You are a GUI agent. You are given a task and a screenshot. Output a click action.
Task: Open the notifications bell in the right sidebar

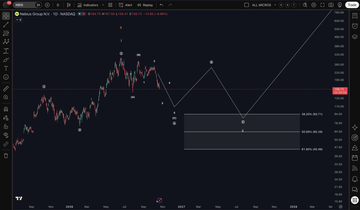355,179
